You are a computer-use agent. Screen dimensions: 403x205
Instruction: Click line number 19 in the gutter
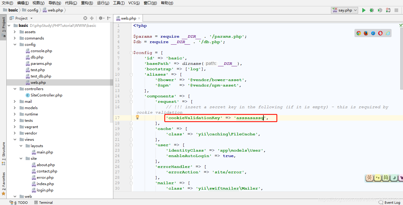tap(117, 129)
